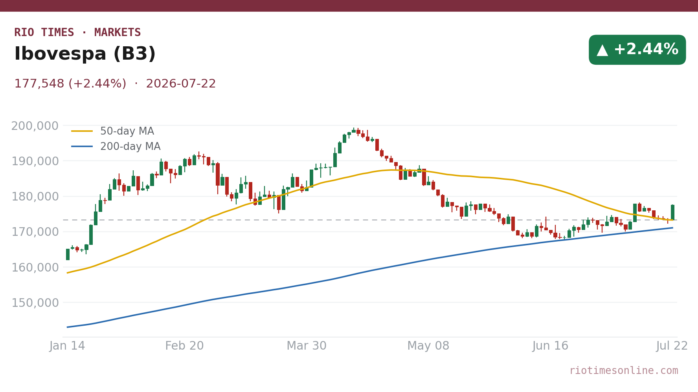The width and height of the screenshot is (698, 392).
Task: Click the 160,000 y-axis label
Action: tap(35, 267)
